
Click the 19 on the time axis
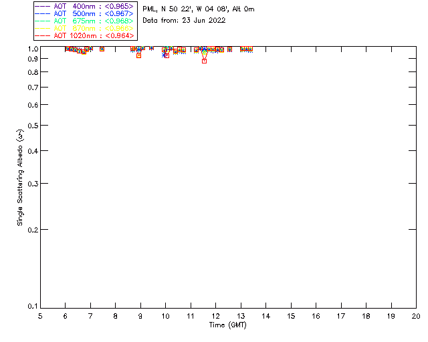click(391, 316)
